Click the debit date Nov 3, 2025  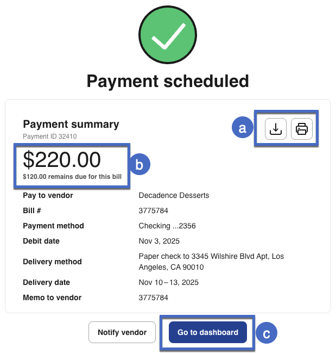coord(159,241)
